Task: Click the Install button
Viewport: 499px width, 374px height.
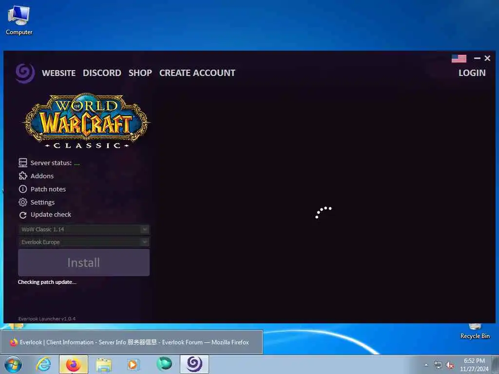Action: [x=84, y=262]
